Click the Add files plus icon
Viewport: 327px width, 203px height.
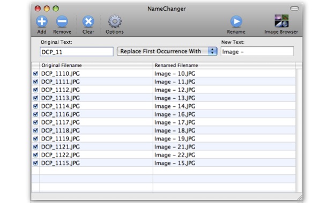(42, 21)
